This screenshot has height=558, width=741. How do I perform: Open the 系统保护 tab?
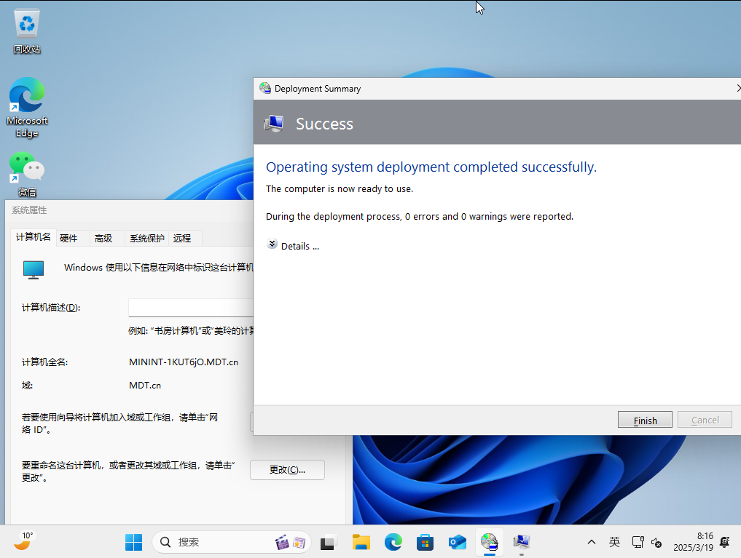(x=146, y=238)
